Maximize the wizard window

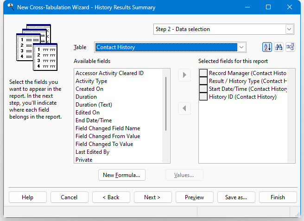(268, 7)
